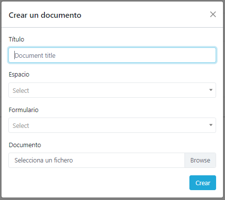Open the Espacio dropdown arrow
Screen dimensions: 225x200
point(211,90)
